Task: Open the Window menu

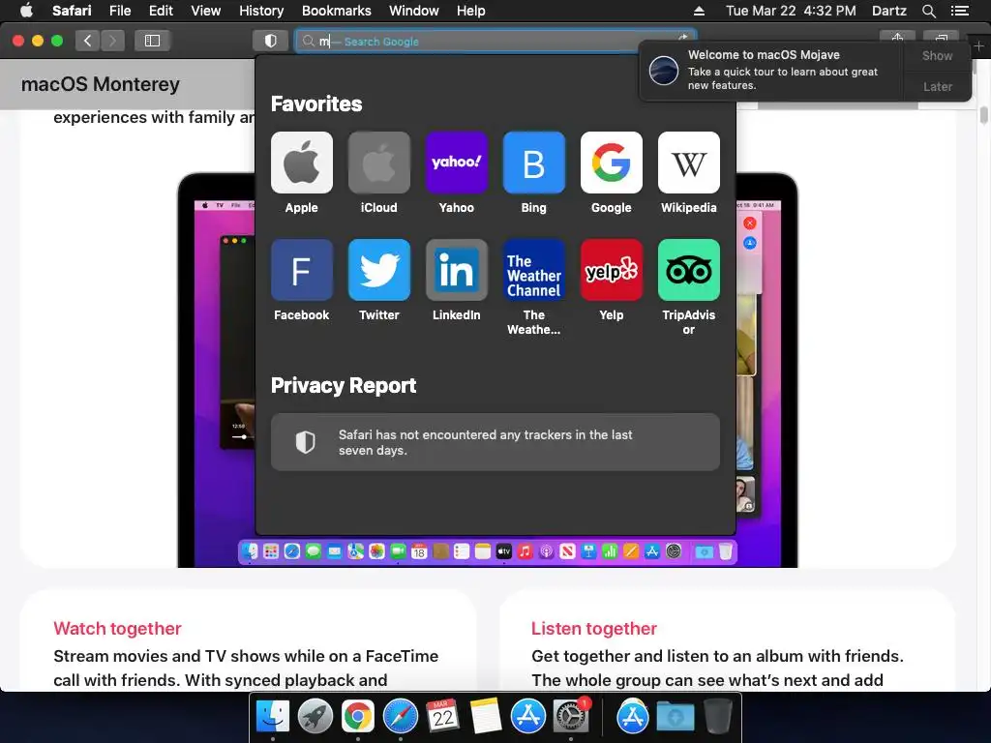Action: coord(413,11)
